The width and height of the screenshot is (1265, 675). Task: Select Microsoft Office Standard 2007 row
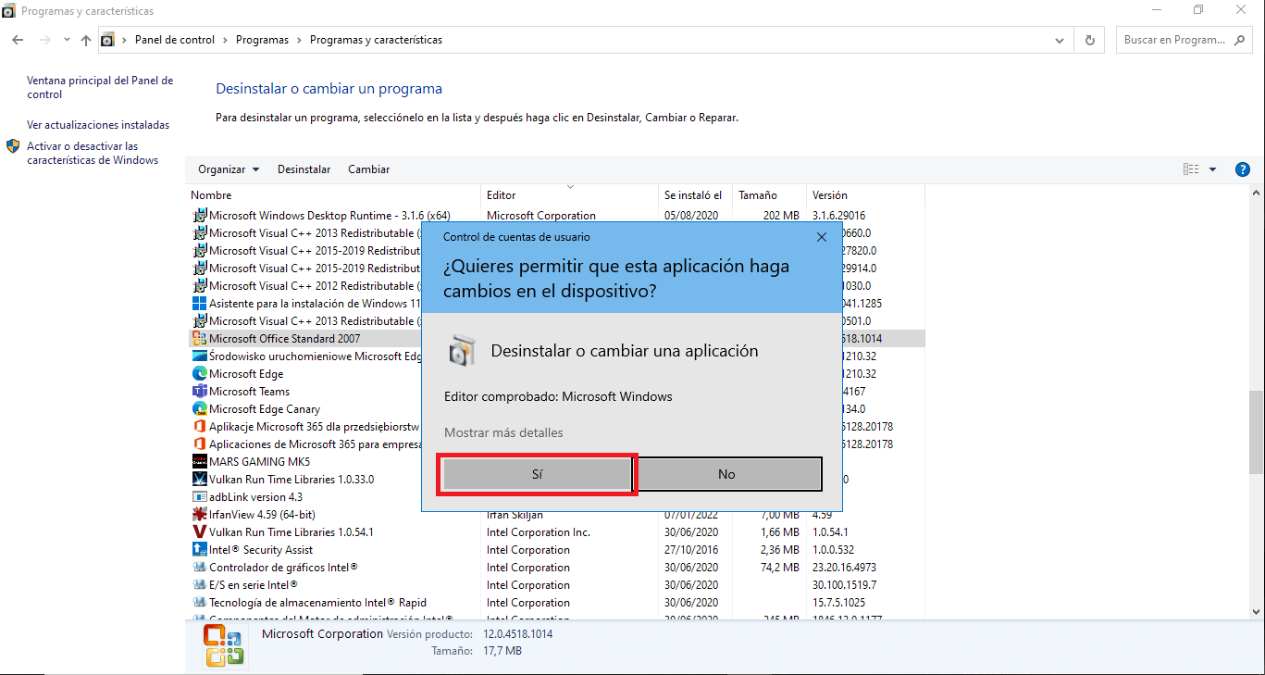(x=556, y=339)
